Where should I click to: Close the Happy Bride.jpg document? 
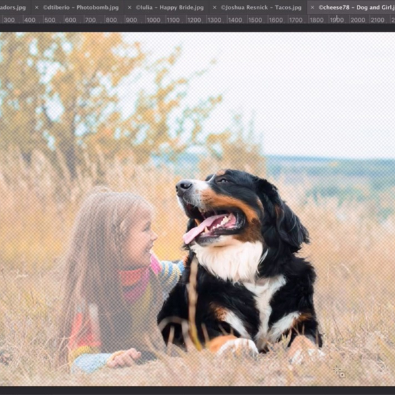(130, 7)
